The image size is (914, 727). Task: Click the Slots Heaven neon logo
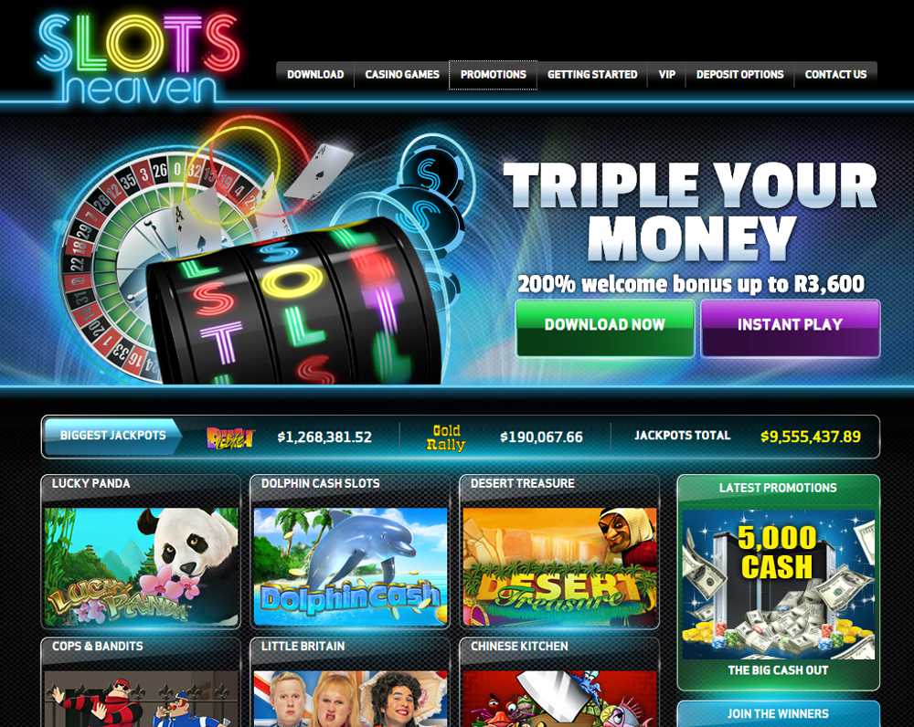pos(138,59)
